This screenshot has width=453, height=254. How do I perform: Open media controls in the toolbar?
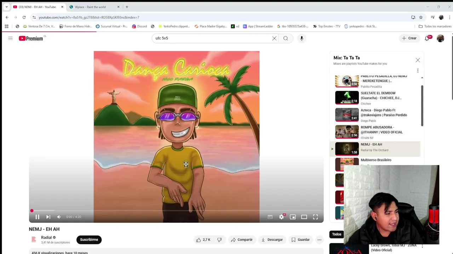tap(432, 17)
